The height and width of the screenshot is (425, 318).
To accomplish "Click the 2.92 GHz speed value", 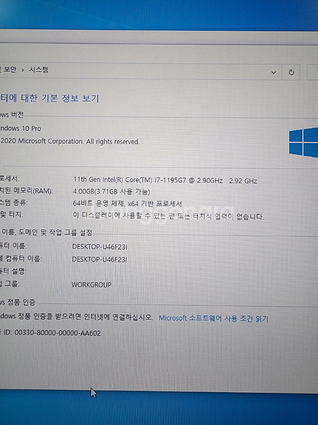I will [x=243, y=181].
